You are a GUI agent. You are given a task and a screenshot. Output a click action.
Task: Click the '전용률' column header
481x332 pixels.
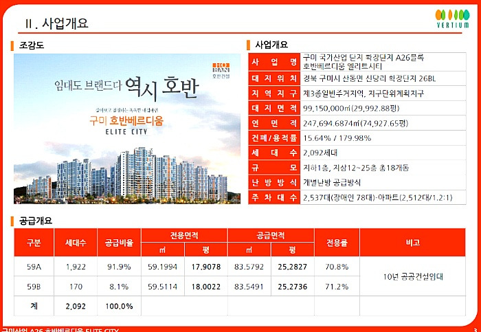pos(337,243)
